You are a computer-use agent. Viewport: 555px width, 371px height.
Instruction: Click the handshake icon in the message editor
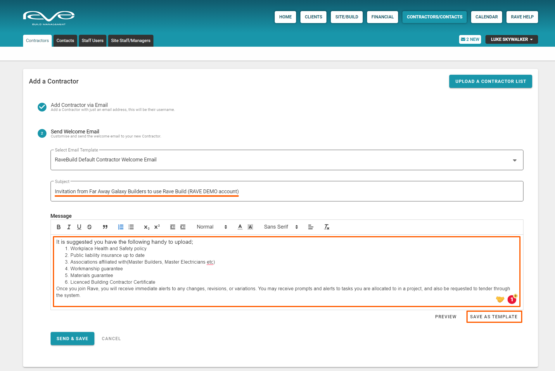(500, 299)
